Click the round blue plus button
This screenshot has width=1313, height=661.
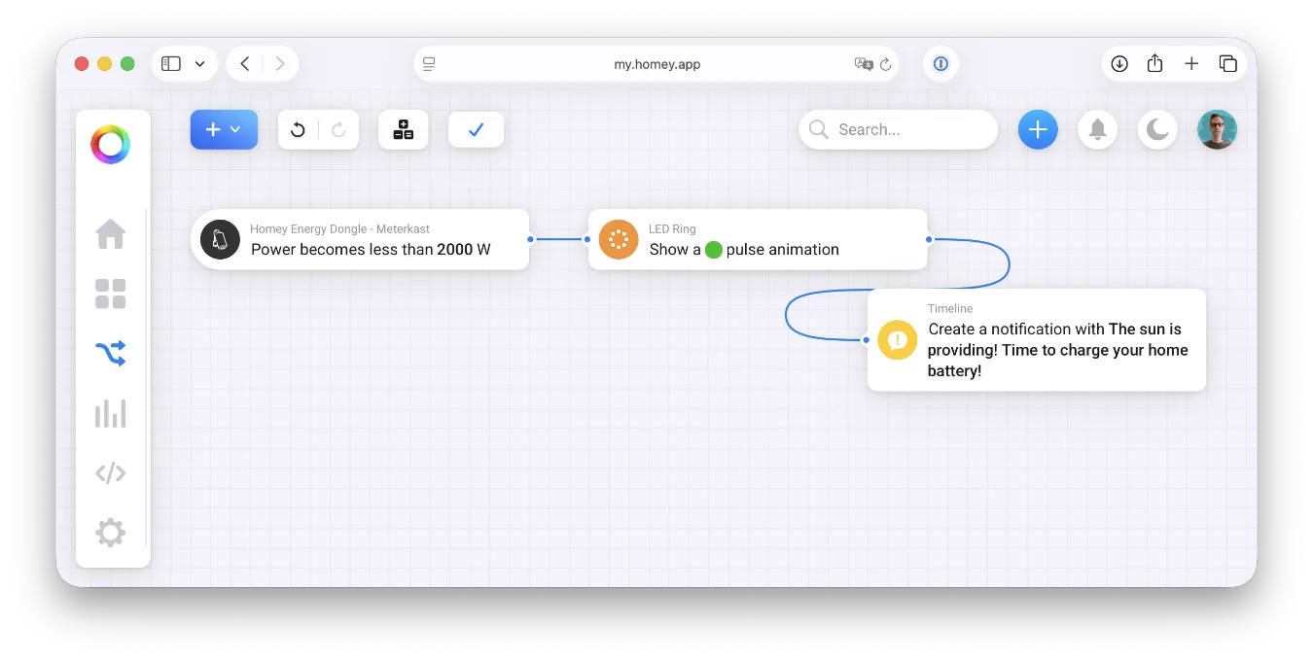pos(1038,129)
